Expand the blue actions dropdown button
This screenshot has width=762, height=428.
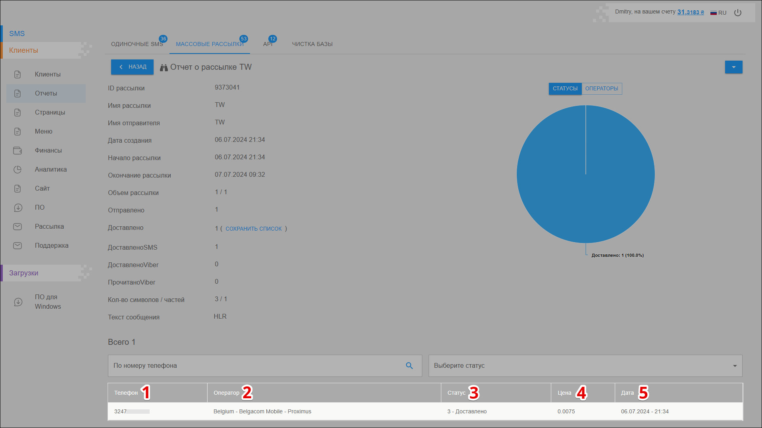tap(733, 67)
